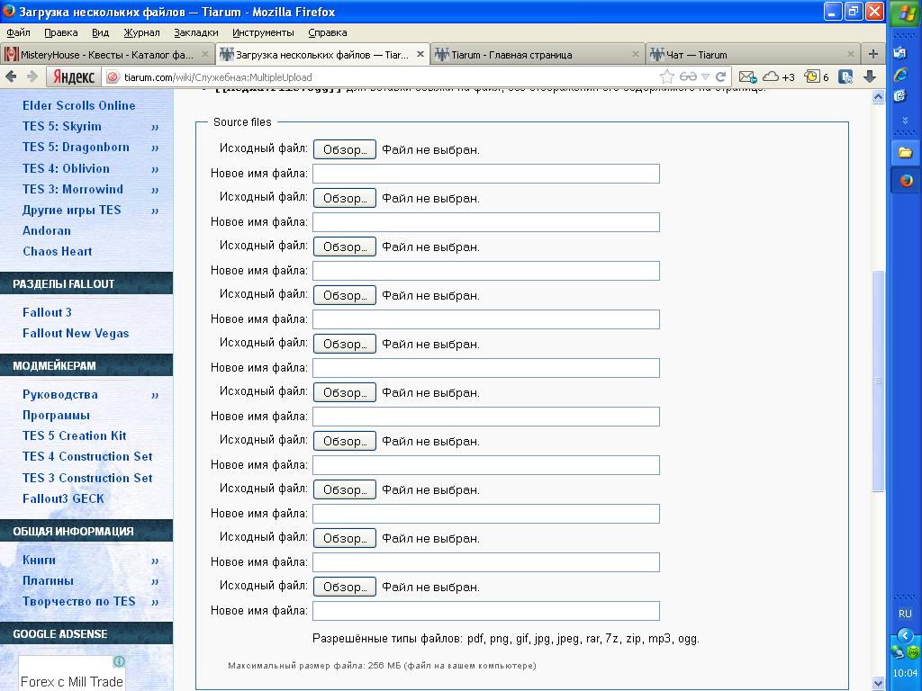
Task: Open Windows Start button
Action: coord(905,13)
